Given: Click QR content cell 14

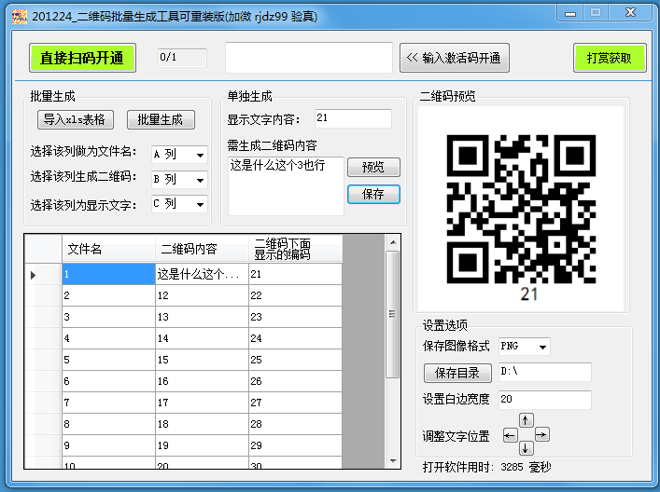Looking at the screenshot, I should click(202, 338).
